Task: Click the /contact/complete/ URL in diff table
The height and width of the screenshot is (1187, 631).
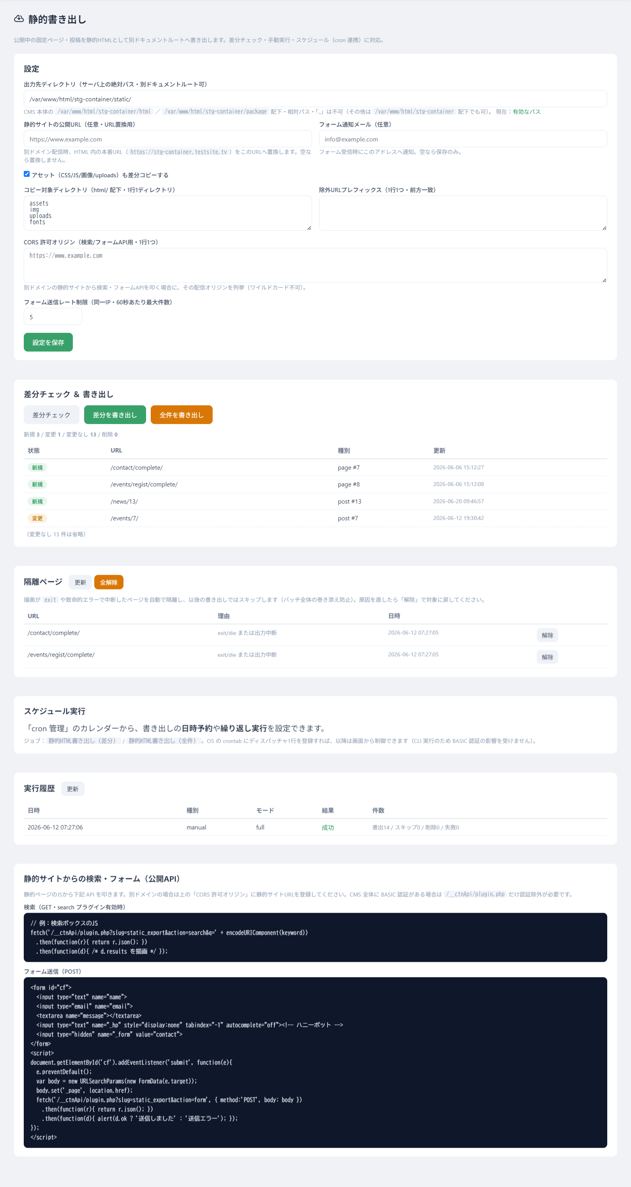Action: pyautogui.click(x=136, y=468)
